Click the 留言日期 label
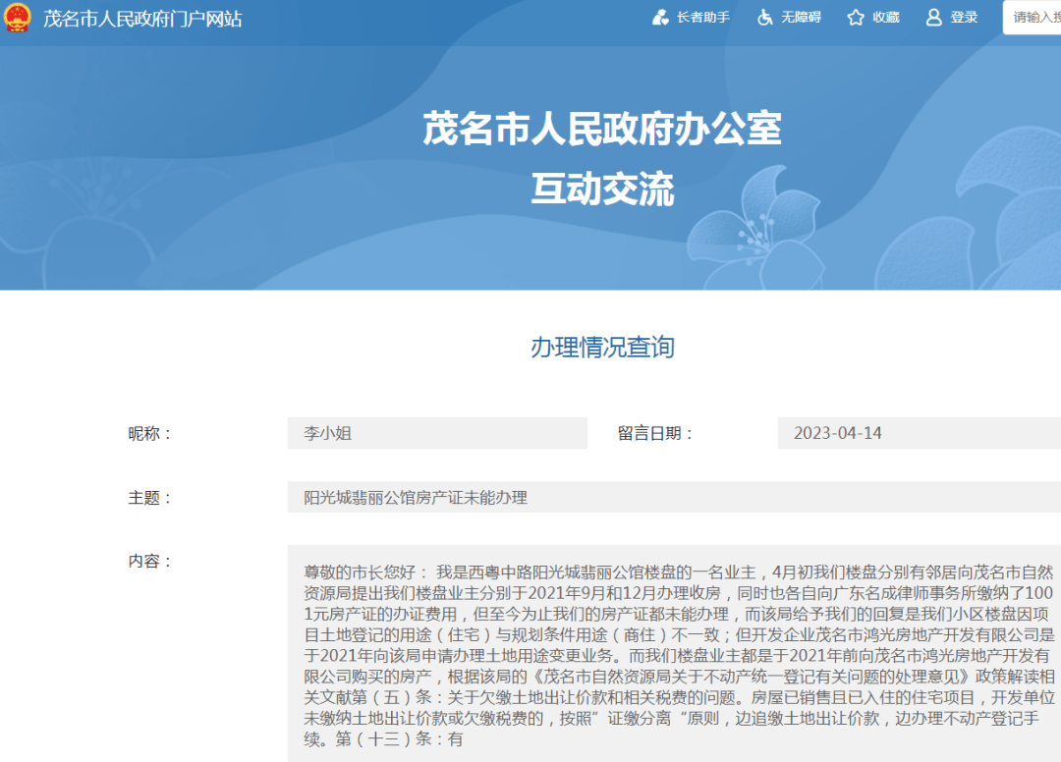The height and width of the screenshot is (762, 1061). [655, 433]
